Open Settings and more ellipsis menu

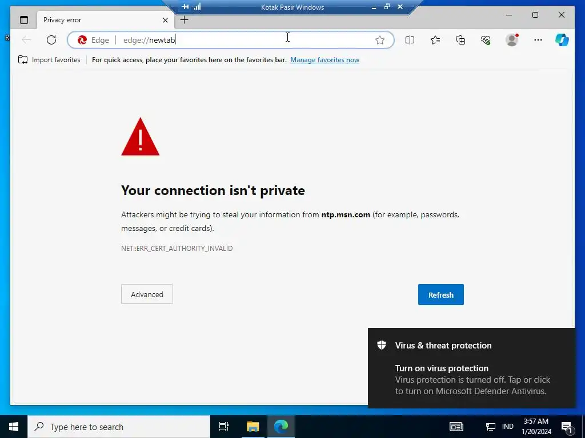[x=538, y=40]
